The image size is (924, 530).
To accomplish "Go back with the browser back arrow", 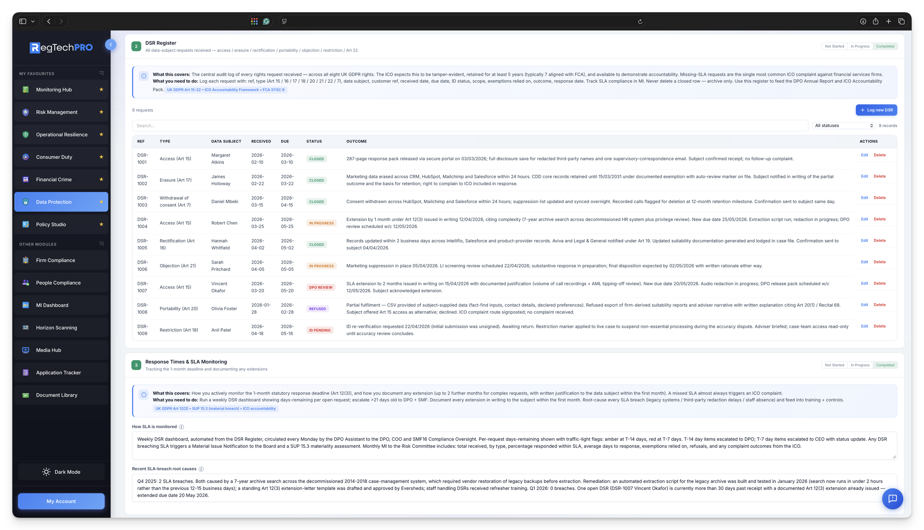I will coord(49,21).
